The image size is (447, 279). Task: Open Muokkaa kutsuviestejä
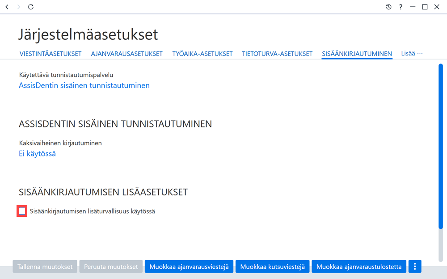273,266
